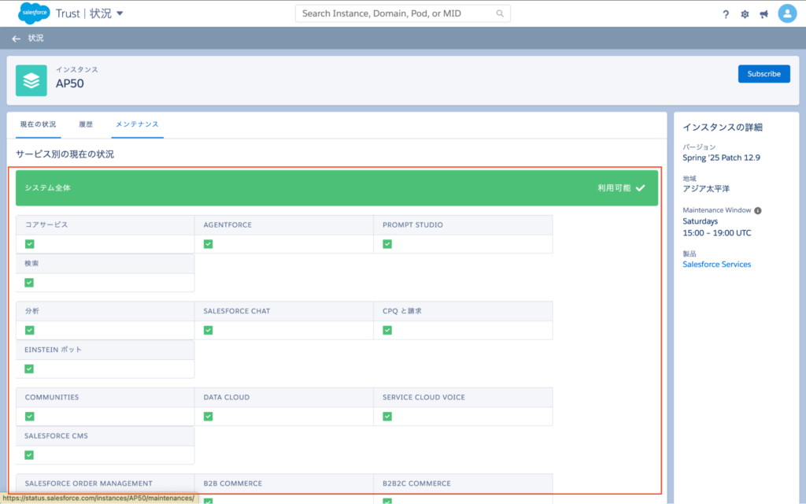Open the Salesforce Services link
The image size is (806, 504).
click(716, 265)
